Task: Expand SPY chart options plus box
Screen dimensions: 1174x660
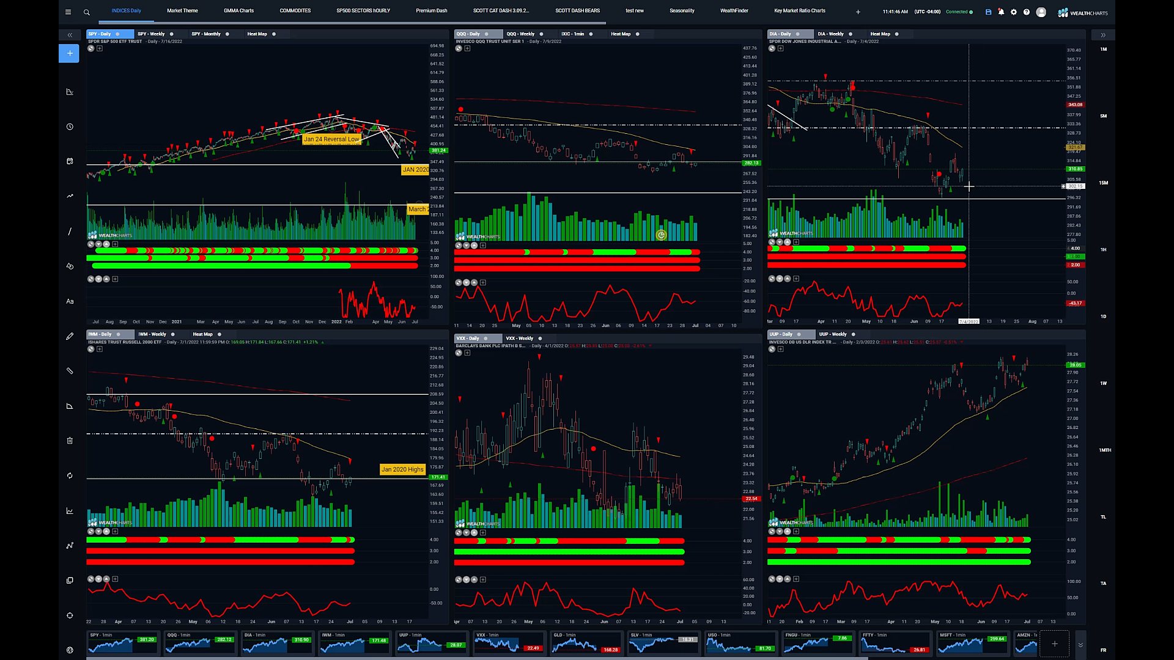Action: (x=100, y=48)
